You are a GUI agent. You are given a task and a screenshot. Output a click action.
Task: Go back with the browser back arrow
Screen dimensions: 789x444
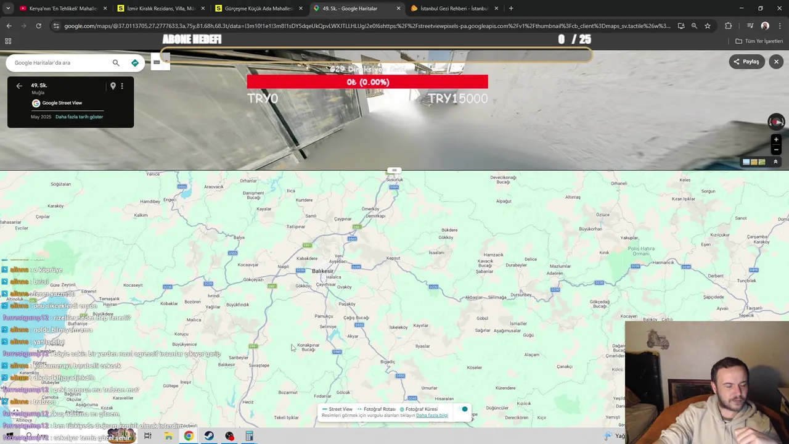pos(9,26)
